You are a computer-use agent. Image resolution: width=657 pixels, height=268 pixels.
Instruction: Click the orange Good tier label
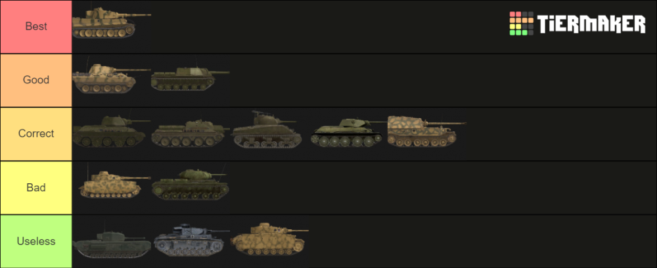click(x=36, y=80)
